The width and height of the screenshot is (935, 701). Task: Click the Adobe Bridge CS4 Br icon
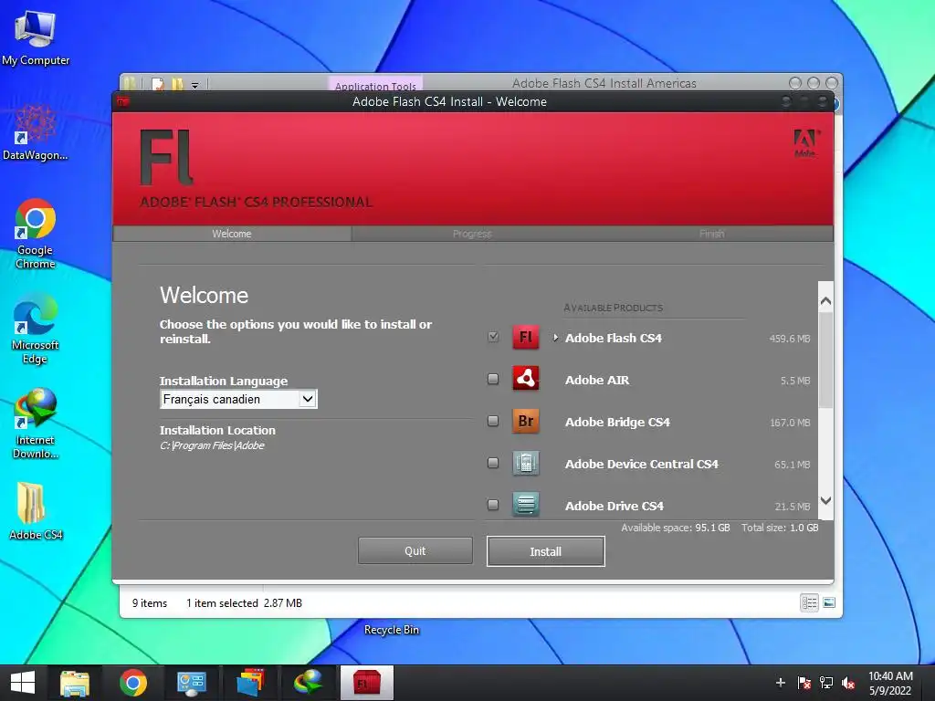point(525,421)
